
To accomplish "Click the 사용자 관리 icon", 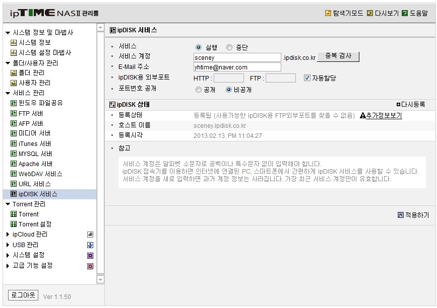I will 14,83.
